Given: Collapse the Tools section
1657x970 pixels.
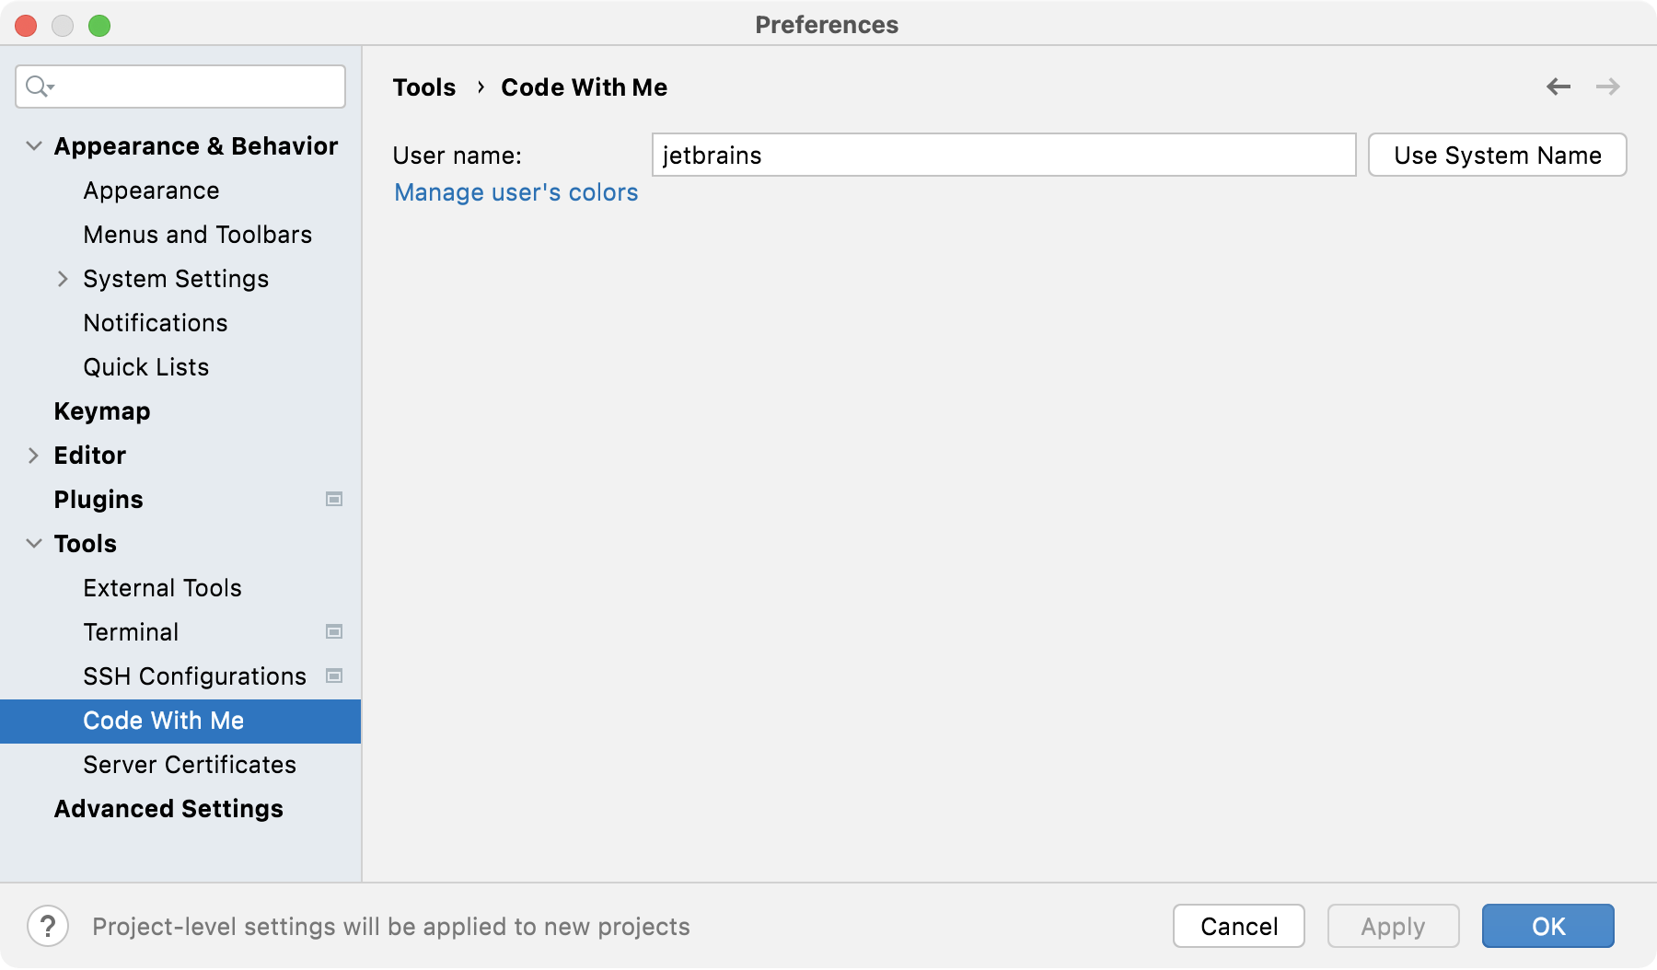Looking at the screenshot, I should 32,543.
